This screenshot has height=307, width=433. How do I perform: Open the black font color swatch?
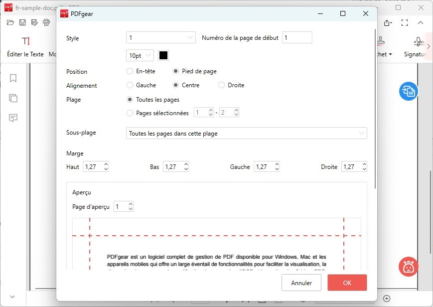pyautogui.click(x=163, y=56)
